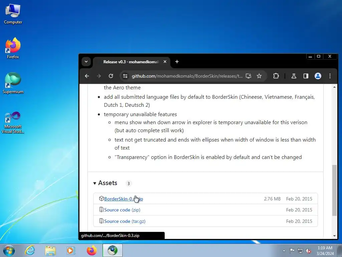Click the package icon beside BorderSkin-0.3.zip
The image size is (342, 257).
point(102,198)
